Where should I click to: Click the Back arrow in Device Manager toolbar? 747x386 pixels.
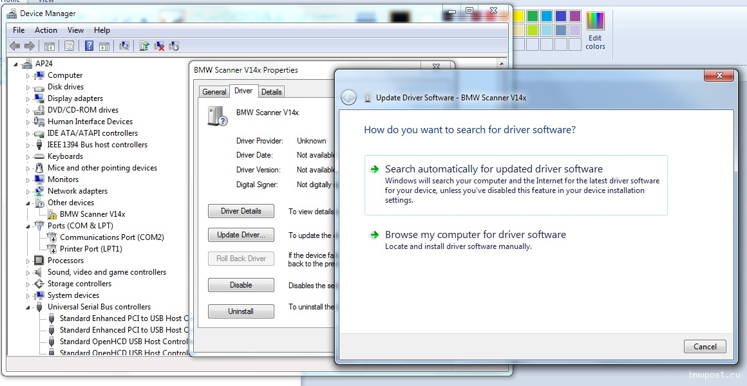click(x=15, y=46)
